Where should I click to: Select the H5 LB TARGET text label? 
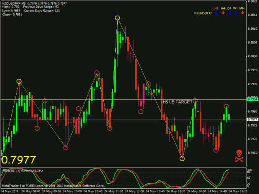177,102
